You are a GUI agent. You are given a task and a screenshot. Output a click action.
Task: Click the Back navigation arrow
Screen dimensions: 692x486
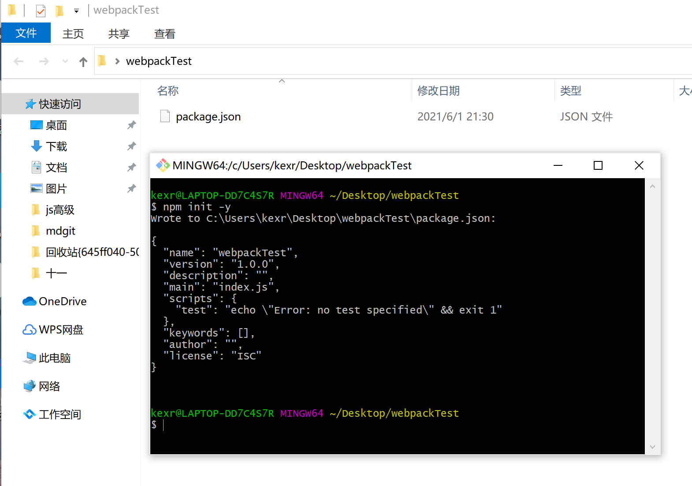19,61
